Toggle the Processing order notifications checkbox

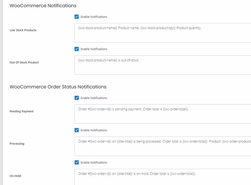tap(77, 130)
